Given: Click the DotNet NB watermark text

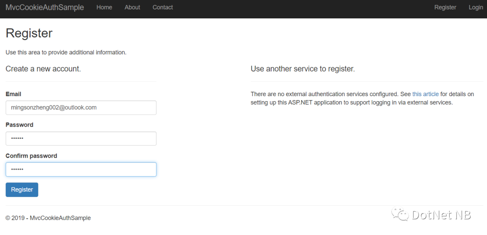Looking at the screenshot, I should 441,215.
